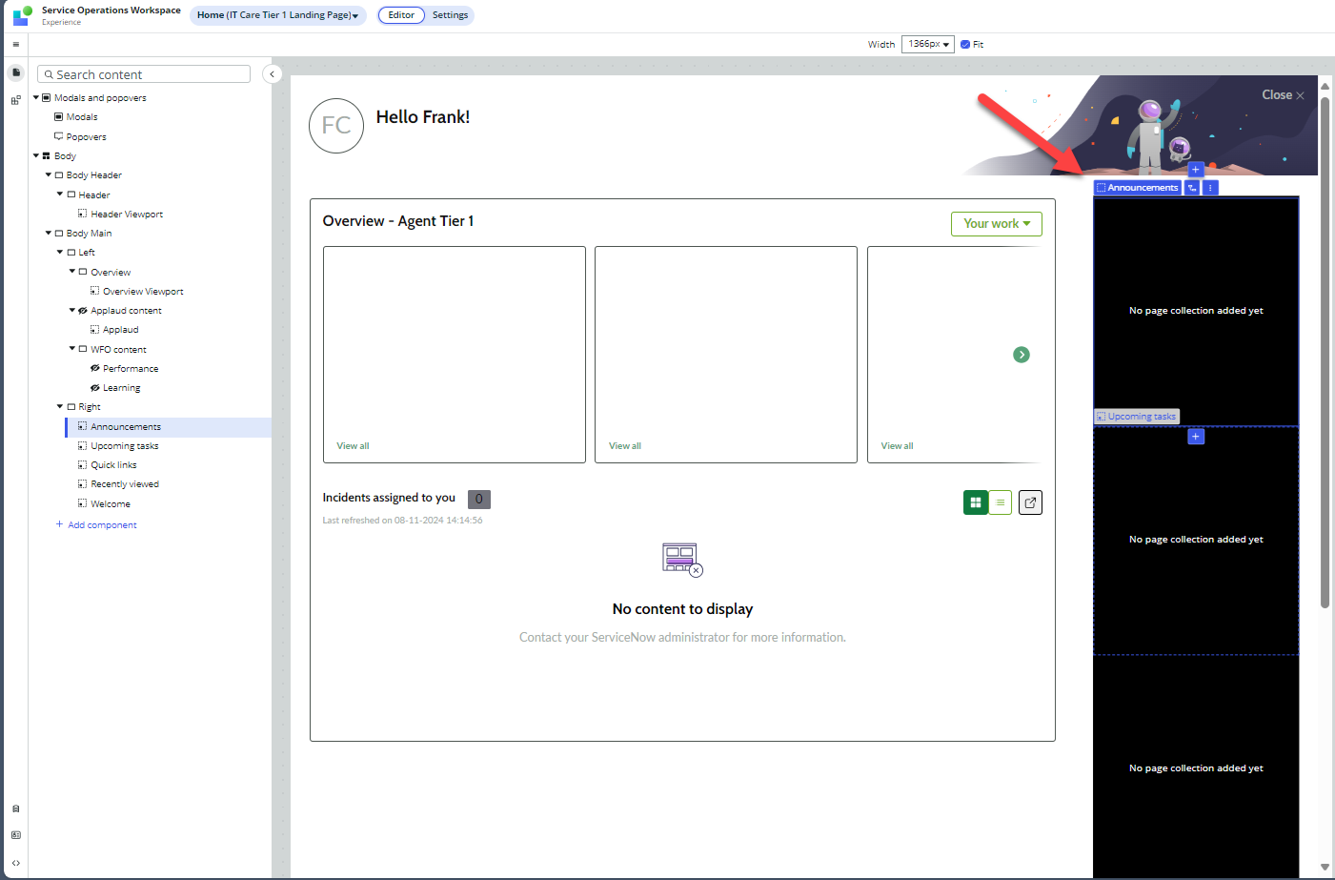Select Popovers in the content tree
The image size is (1335, 880).
click(x=86, y=137)
